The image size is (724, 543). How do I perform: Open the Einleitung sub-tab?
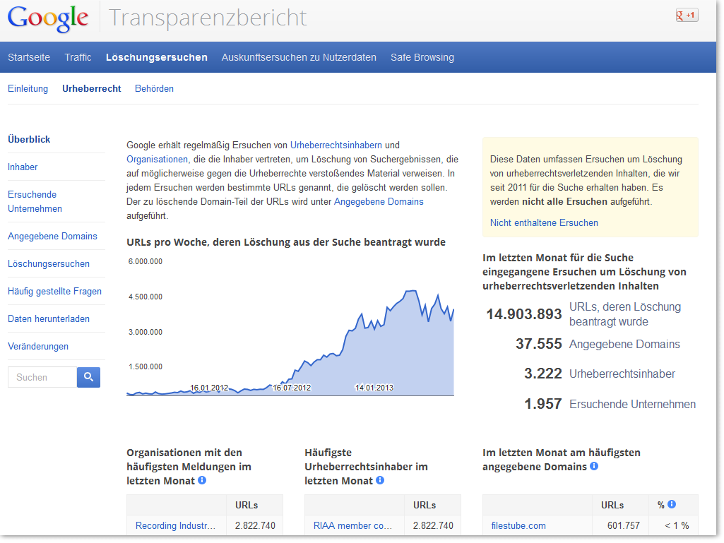click(x=28, y=89)
